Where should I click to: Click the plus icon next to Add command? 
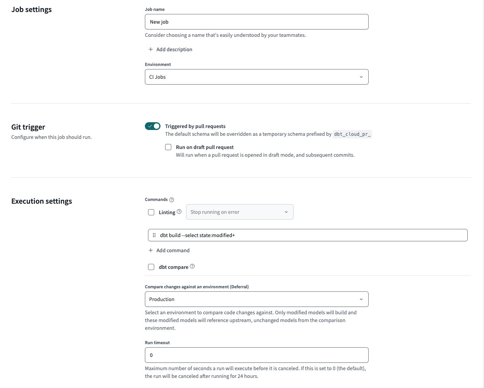click(150, 250)
